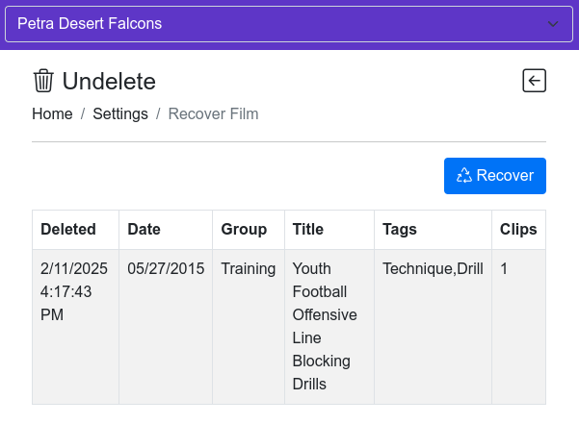Click the Tags column header
Viewport: 579px width, 424px height.
(400, 230)
